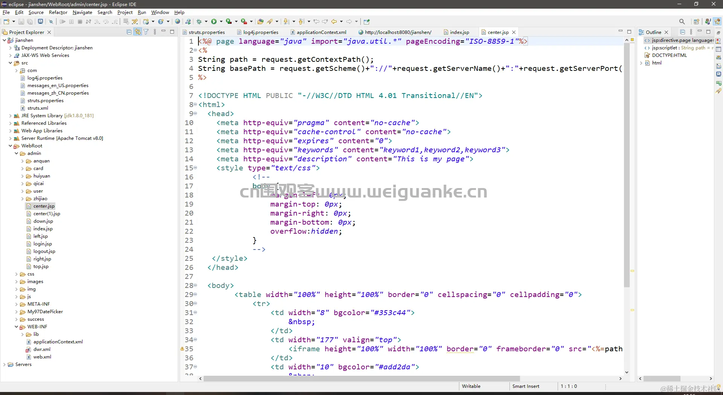Click the Save toolbar icon
723x395 pixels.
(x=21, y=21)
